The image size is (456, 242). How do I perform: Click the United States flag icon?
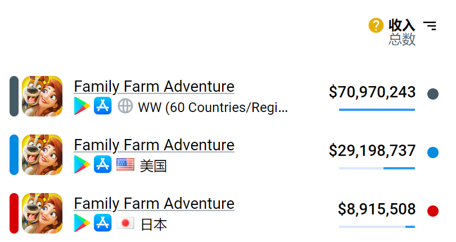tap(125, 164)
